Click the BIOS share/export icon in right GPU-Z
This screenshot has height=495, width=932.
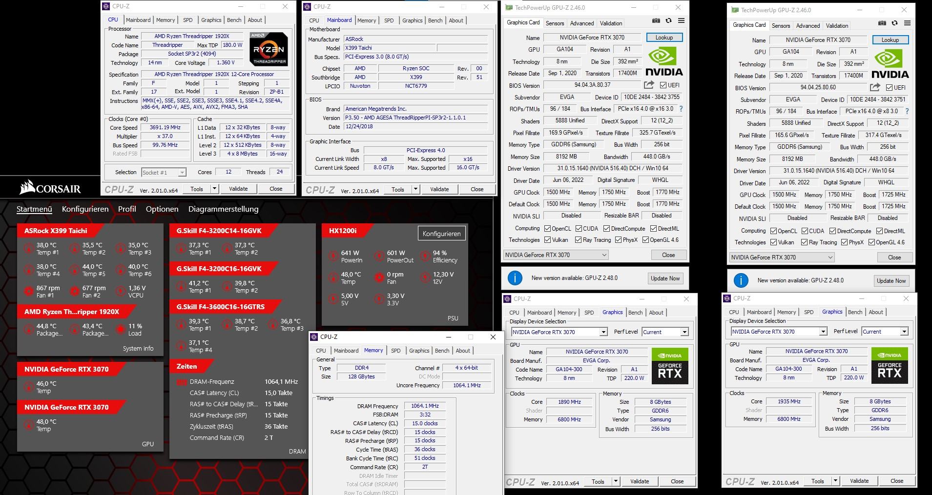tap(875, 87)
